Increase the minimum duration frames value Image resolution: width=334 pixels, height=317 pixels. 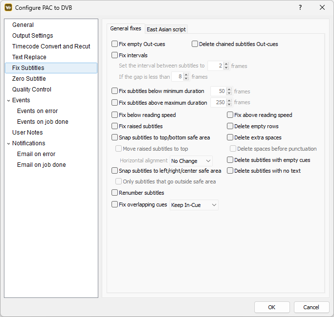point(229,89)
